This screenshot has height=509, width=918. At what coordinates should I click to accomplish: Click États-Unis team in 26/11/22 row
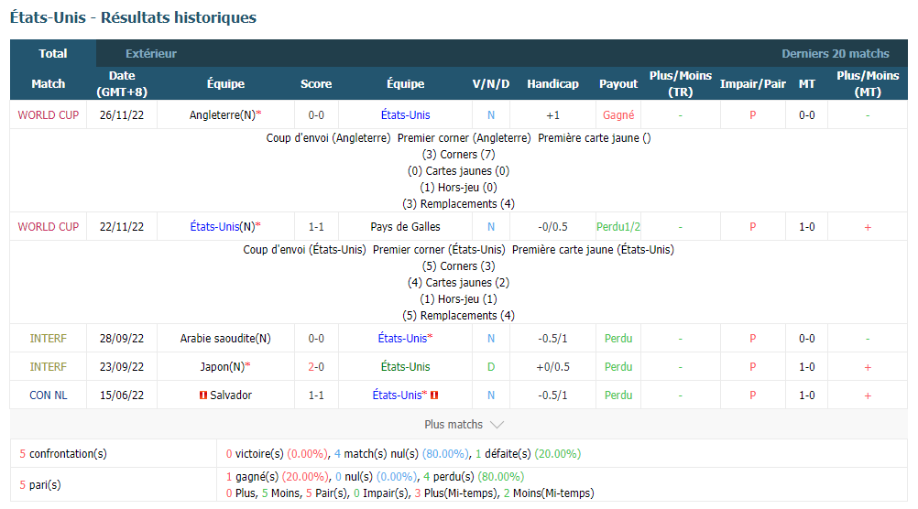[405, 115]
